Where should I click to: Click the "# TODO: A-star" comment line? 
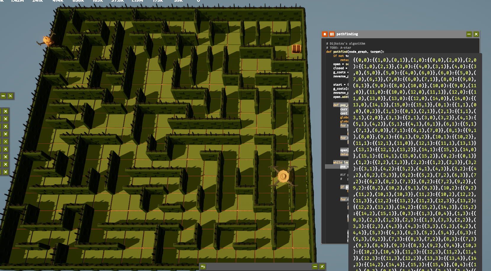[x=339, y=48]
